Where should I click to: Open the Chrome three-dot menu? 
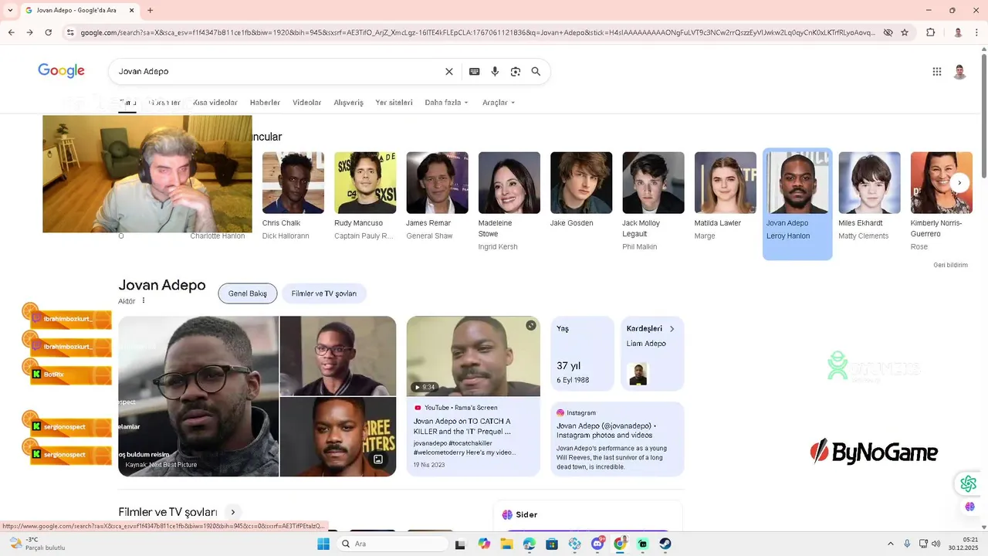(x=976, y=32)
